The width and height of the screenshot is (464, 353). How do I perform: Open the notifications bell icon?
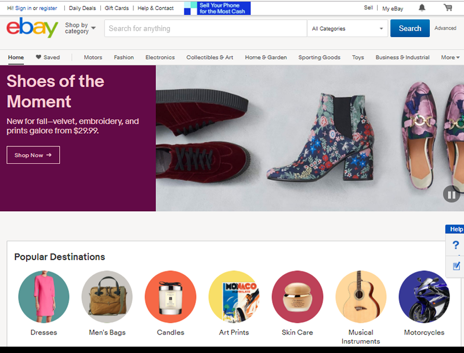click(x=422, y=8)
